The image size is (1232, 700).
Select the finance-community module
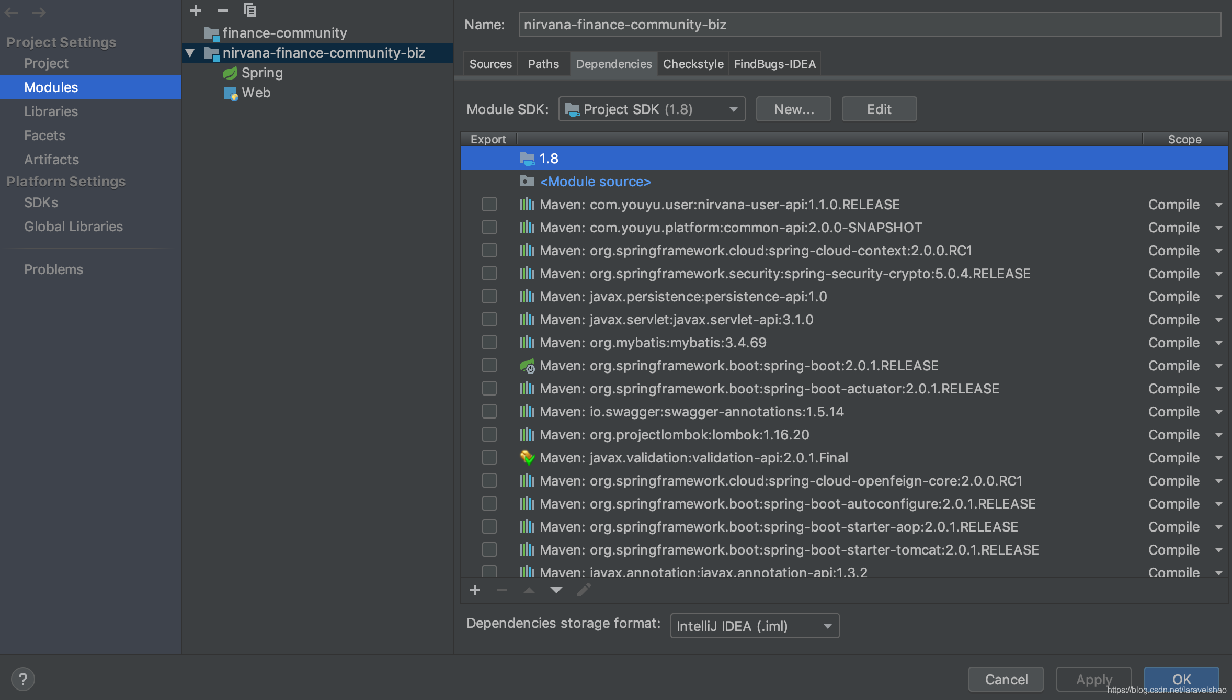284,33
